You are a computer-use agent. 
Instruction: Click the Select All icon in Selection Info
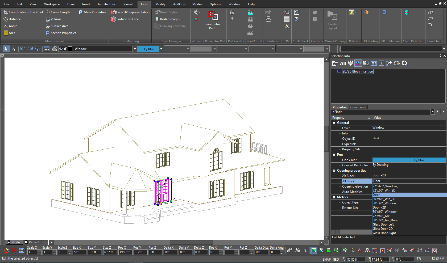click(x=343, y=63)
